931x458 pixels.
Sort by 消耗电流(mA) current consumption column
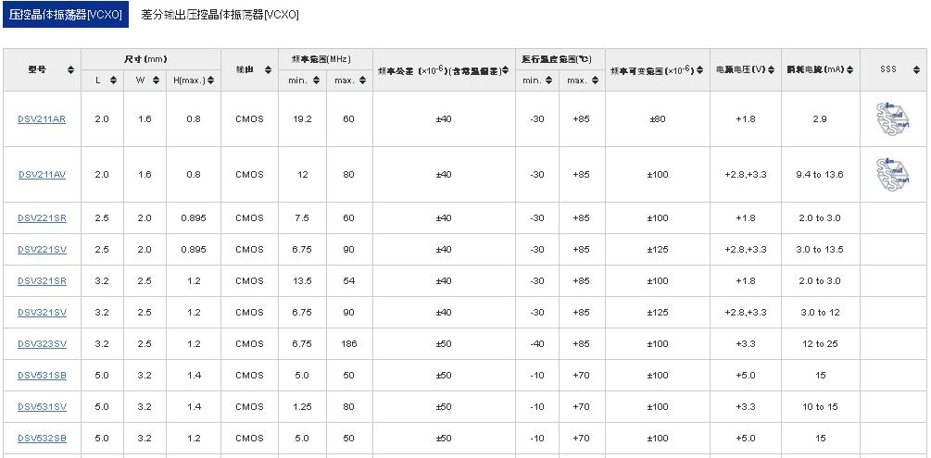coord(850,70)
